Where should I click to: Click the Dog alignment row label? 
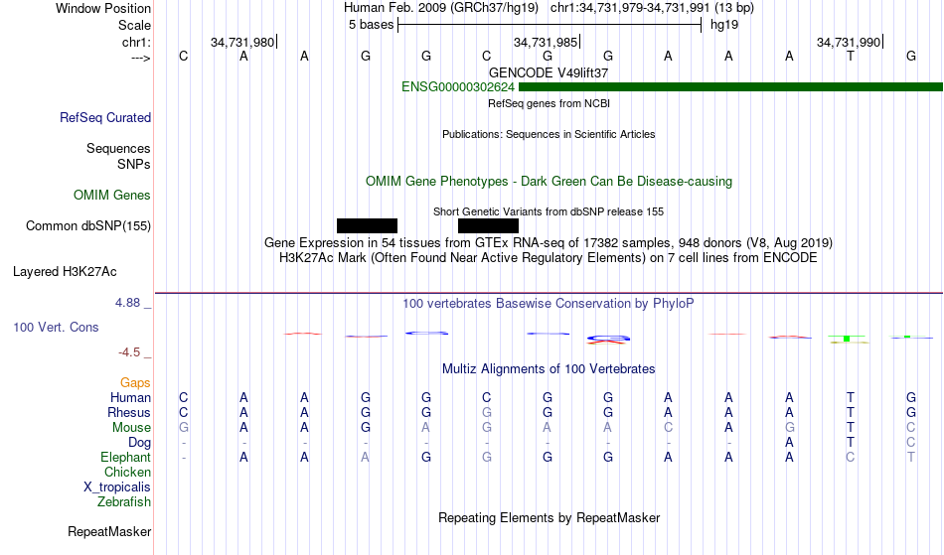coord(139,443)
